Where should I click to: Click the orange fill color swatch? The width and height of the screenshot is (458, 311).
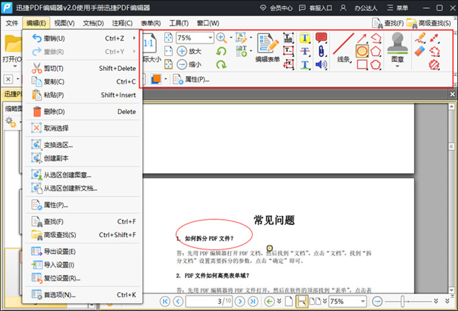(x=156, y=79)
